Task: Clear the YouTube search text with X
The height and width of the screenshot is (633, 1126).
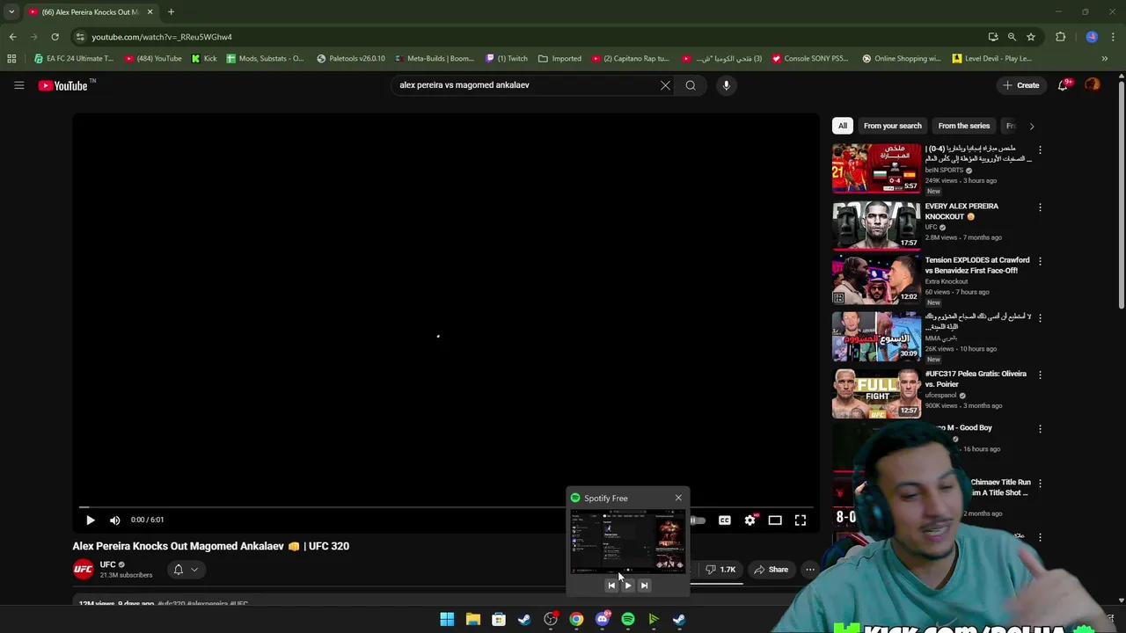Action: point(665,85)
